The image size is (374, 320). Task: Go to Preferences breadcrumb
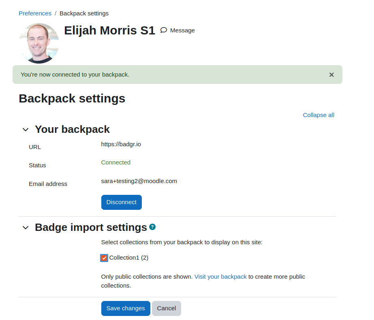pos(35,13)
